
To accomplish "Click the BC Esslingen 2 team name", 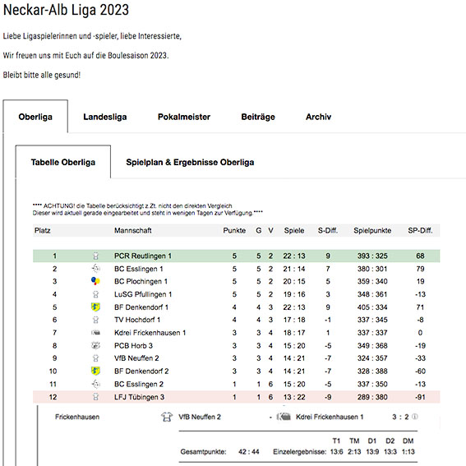I will point(139,384).
